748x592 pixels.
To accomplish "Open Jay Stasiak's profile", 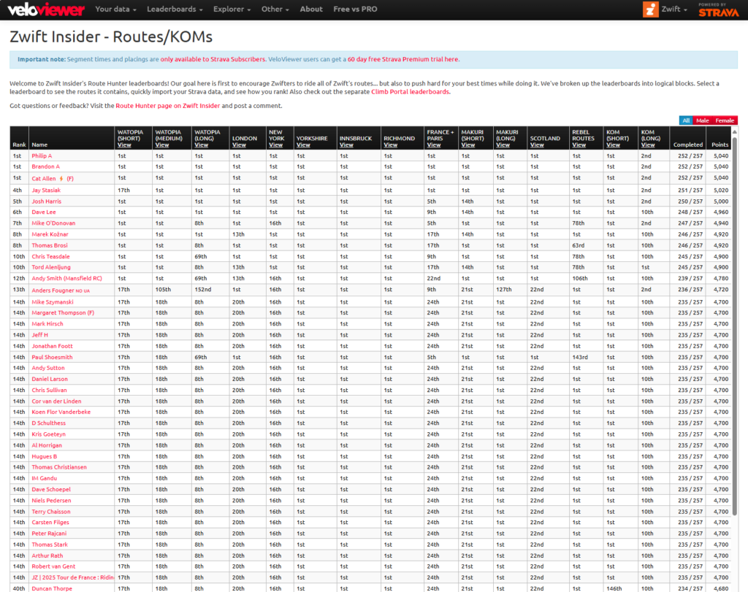I will point(46,191).
